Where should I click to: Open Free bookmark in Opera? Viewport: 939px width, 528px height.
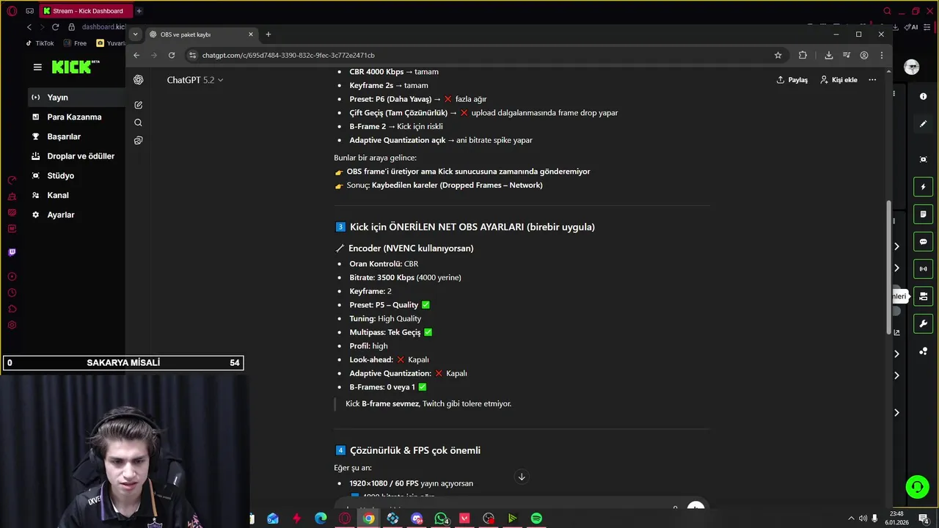pyautogui.click(x=75, y=43)
